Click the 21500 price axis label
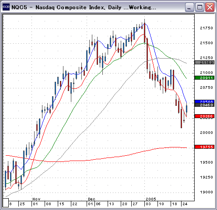 (x=206, y=43)
